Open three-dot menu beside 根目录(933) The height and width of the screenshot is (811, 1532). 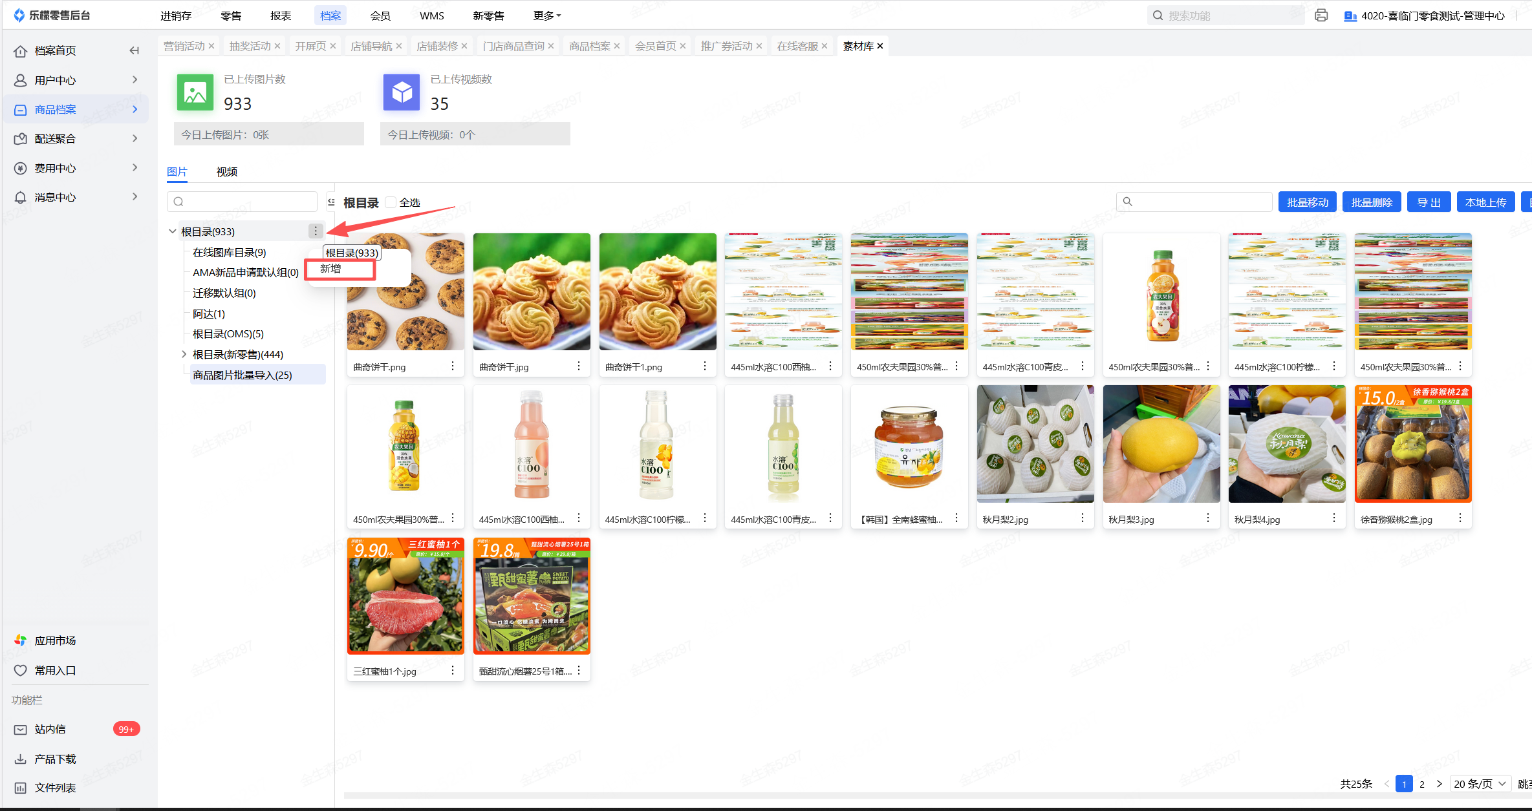pyautogui.click(x=316, y=231)
